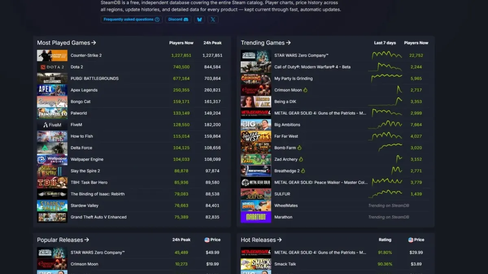Click the Palworld thumbnail image
Screen dimensions: 488x274
click(52, 113)
